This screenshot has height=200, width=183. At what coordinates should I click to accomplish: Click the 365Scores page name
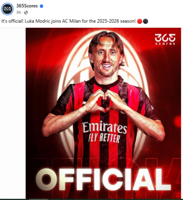[27, 6]
